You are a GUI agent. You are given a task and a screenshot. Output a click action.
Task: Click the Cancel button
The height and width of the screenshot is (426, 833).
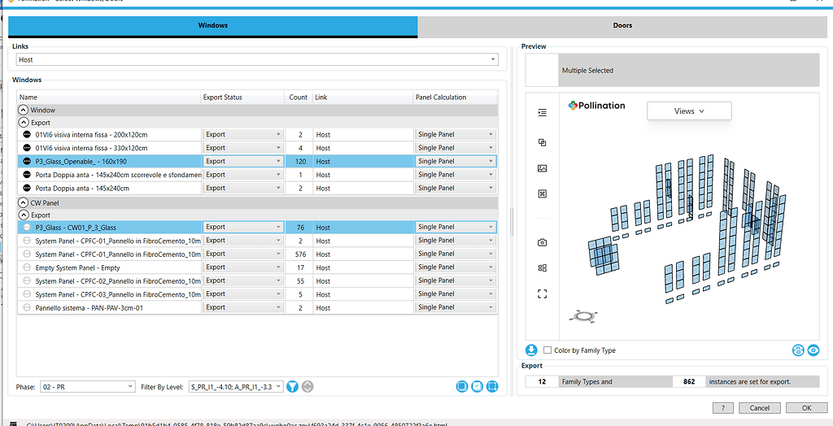point(760,408)
